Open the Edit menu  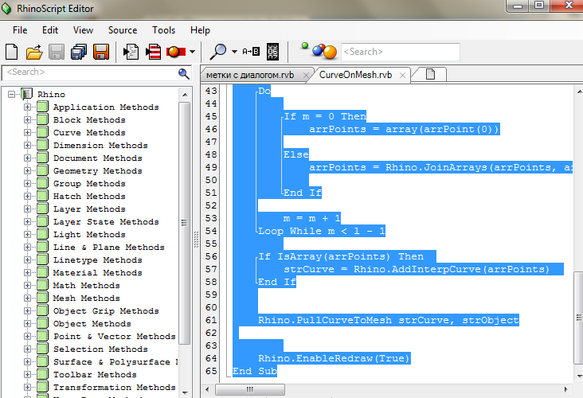click(x=50, y=30)
